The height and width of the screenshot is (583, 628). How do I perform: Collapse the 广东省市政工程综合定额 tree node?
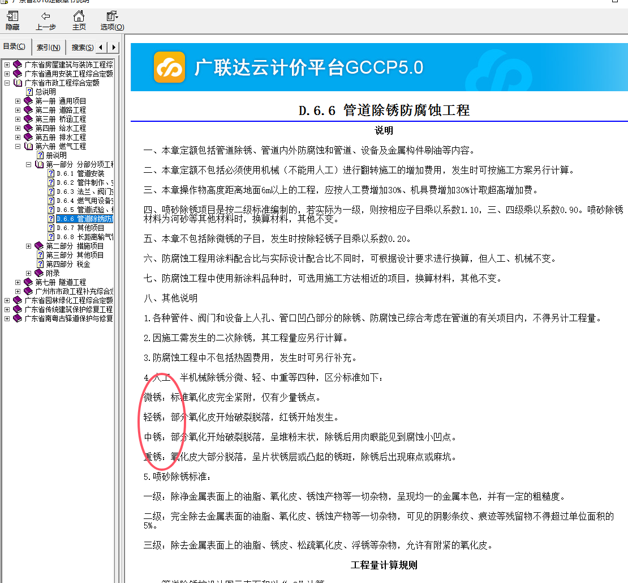7,83
